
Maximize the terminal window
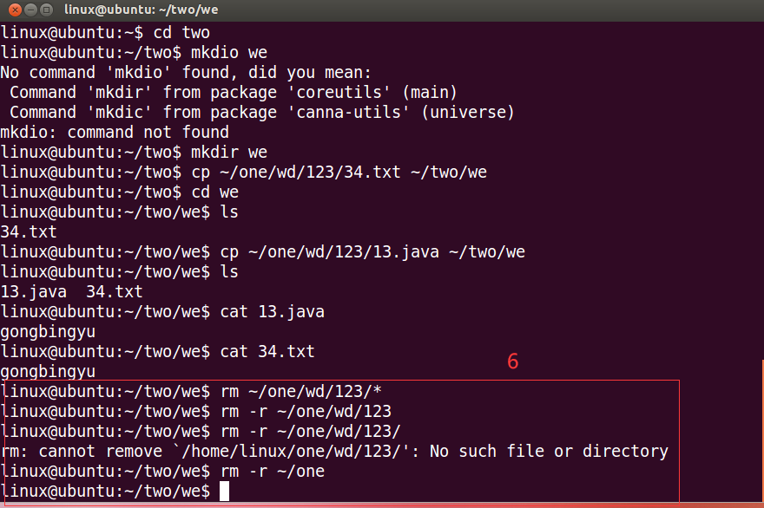coord(46,10)
